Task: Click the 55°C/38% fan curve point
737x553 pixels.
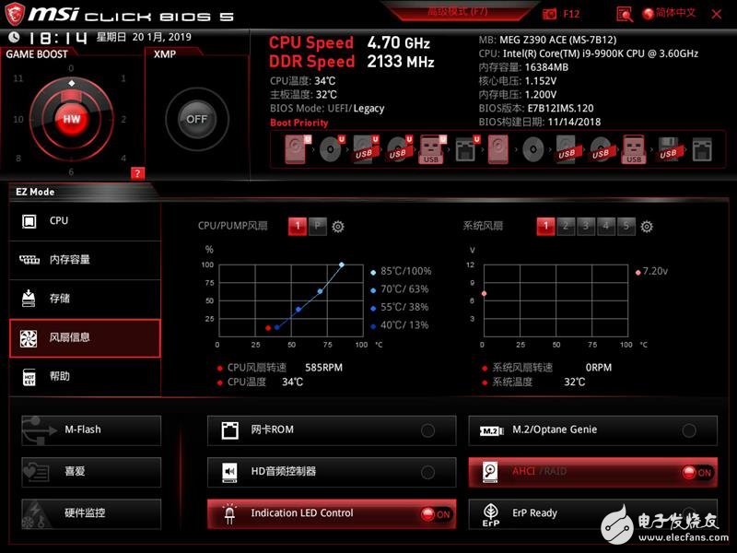Action: pos(298,310)
